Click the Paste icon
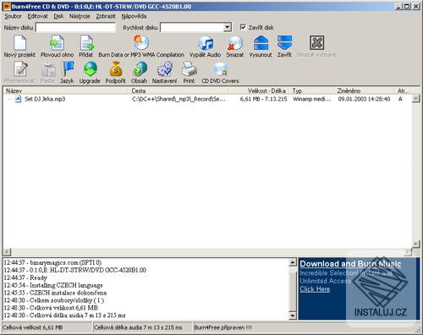Image resolution: width=423 pixels, height=335 pixels. [48, 69]
